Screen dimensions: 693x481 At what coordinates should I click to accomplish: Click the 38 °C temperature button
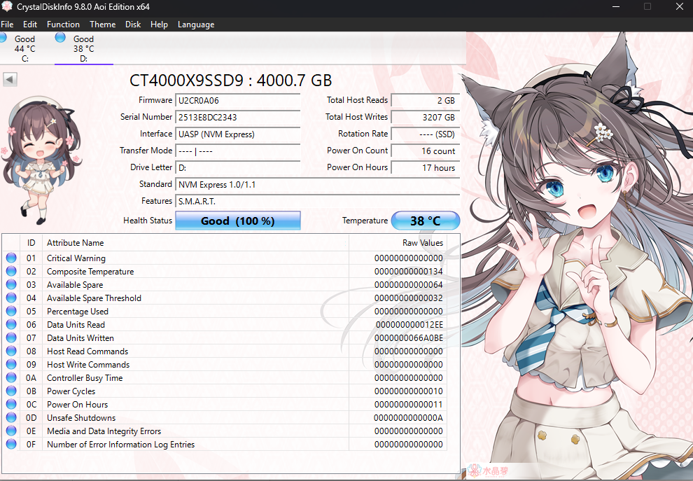(425, 221)
